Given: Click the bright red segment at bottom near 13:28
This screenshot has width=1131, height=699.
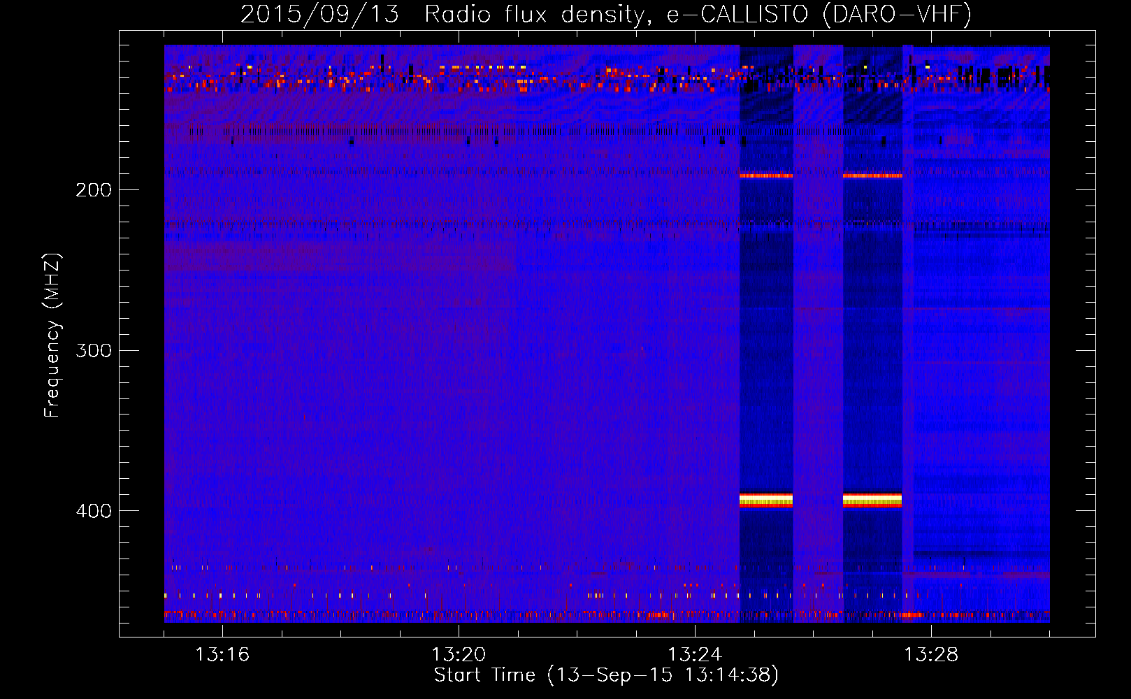Looking at the screenshot, I should click(910, 616).
